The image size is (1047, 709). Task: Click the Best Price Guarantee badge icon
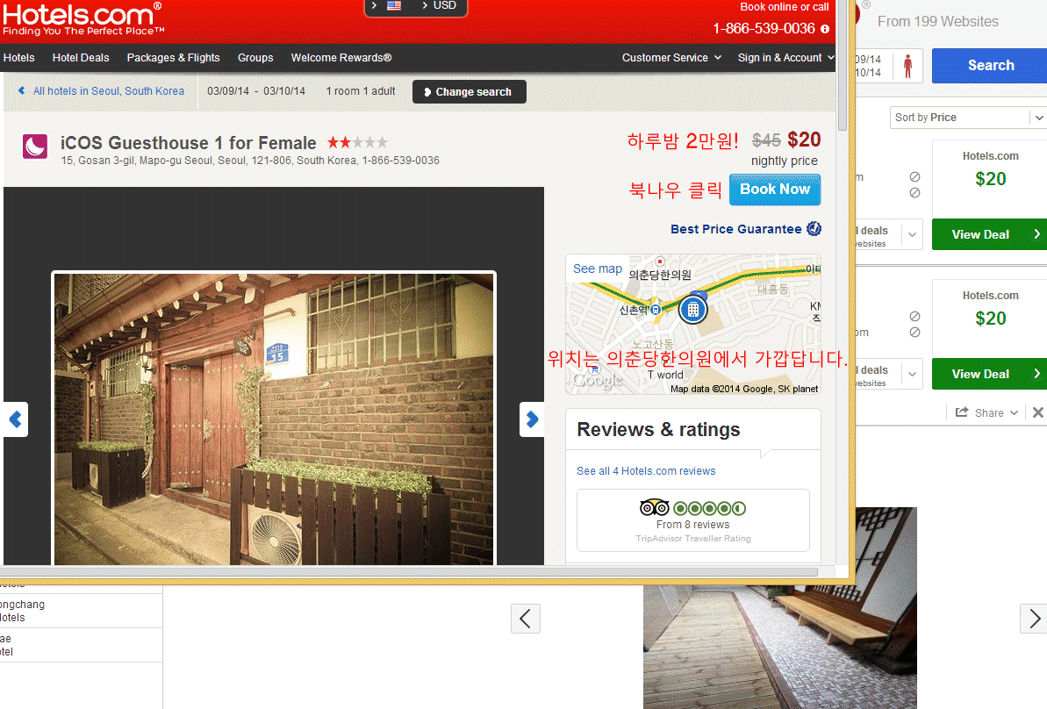pyautogui.click(x=814, y=229)
